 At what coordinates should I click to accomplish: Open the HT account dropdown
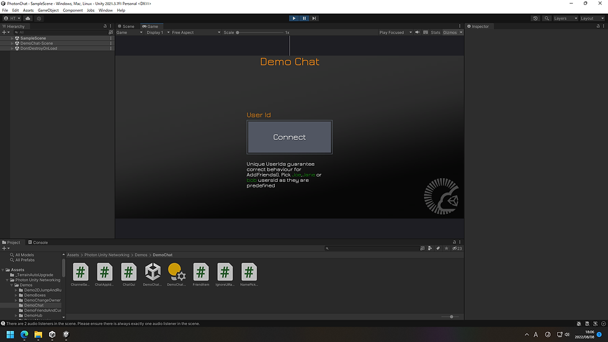[12, 18]
